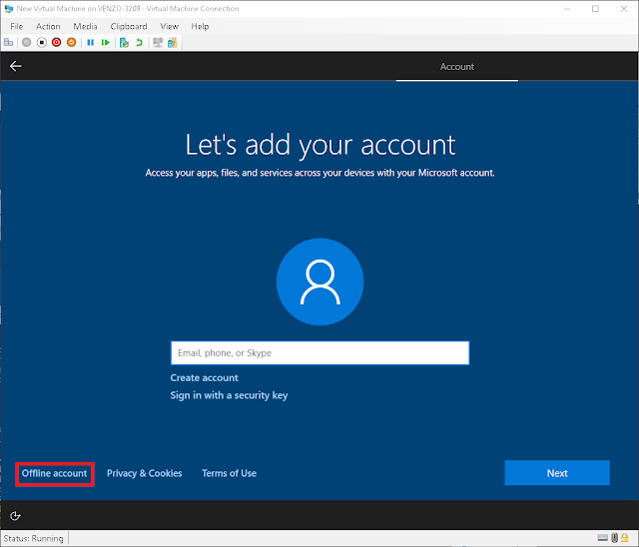
Task: Open Ease of Access icon in black bar
Action: [x=15, y=516]
